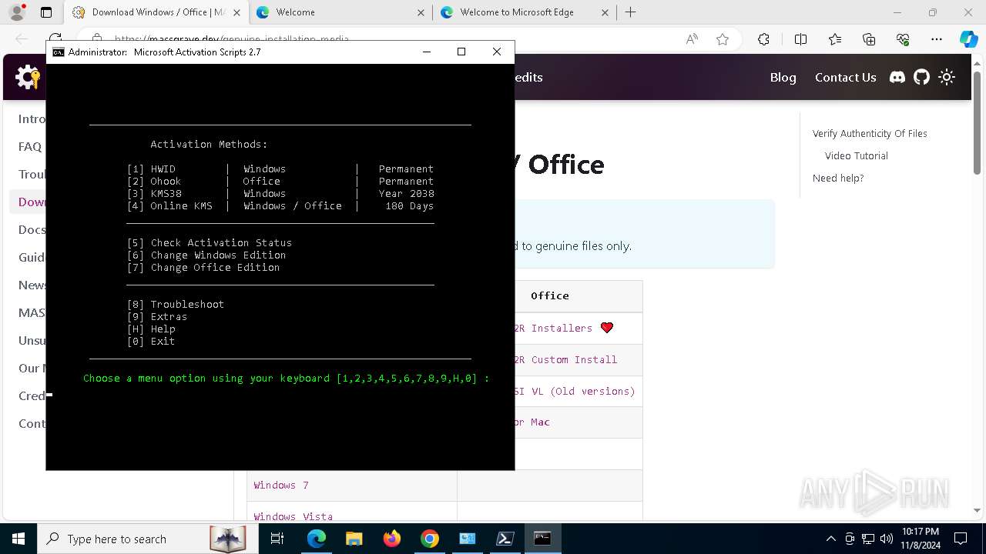Add this page to favorites star
Image resolution: width=986 pixels, height=554 pixels.
point(722,39)
